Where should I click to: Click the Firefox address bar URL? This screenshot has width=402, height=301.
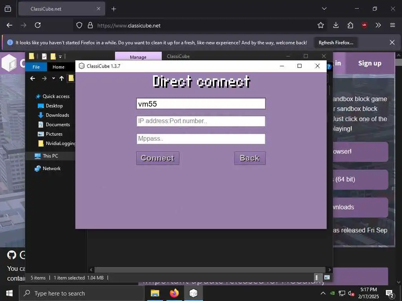point(129,25)
